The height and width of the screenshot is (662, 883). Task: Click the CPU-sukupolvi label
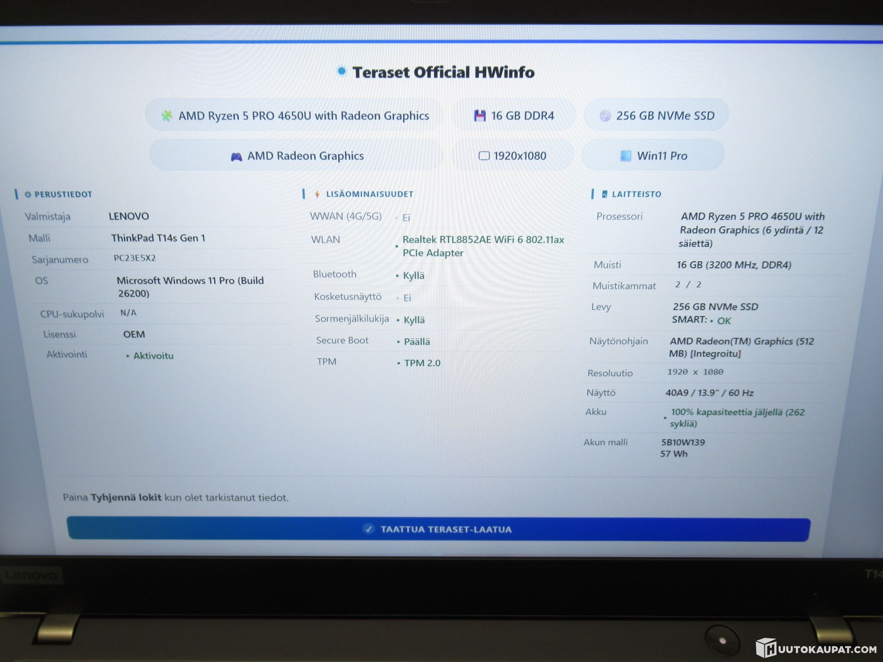[72, 314]
